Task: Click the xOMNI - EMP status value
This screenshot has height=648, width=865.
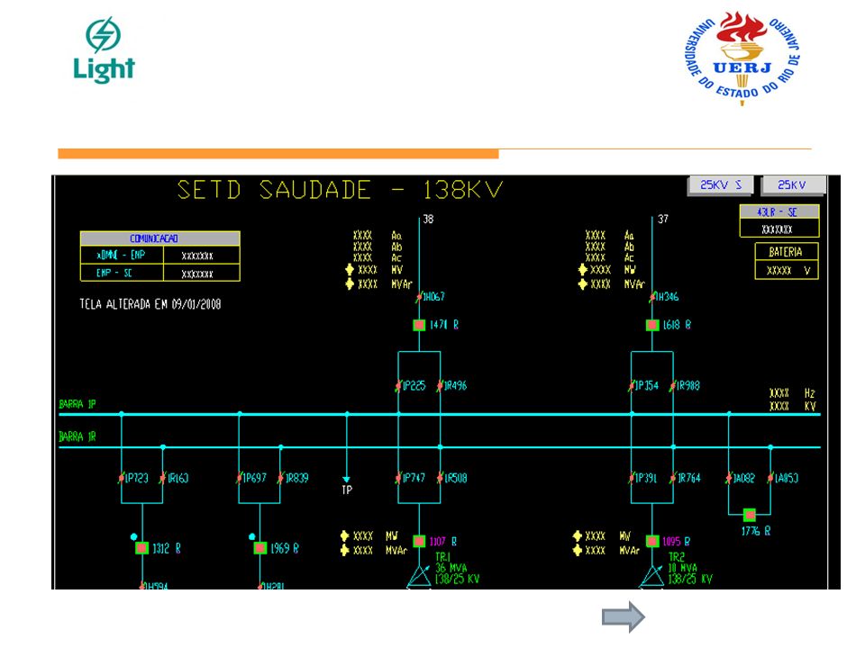Action: point(201,256)
